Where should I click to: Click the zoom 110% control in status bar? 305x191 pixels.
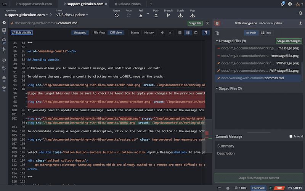coord(241,188)
